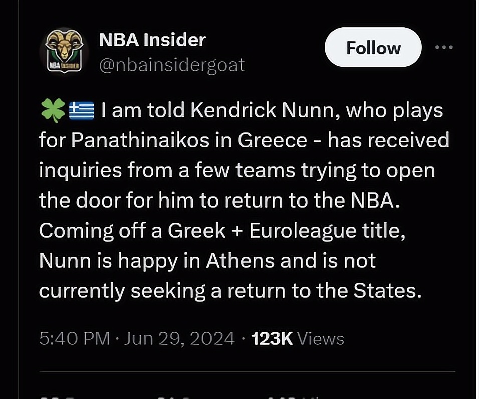Click the word Euroleague in the tweet
The height and width of the screenshot is (399, 479).
(303, 231)
